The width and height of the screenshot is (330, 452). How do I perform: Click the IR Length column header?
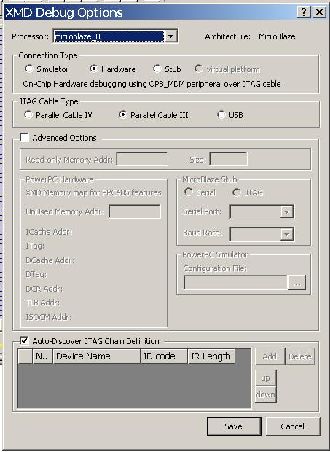(211, 356)
